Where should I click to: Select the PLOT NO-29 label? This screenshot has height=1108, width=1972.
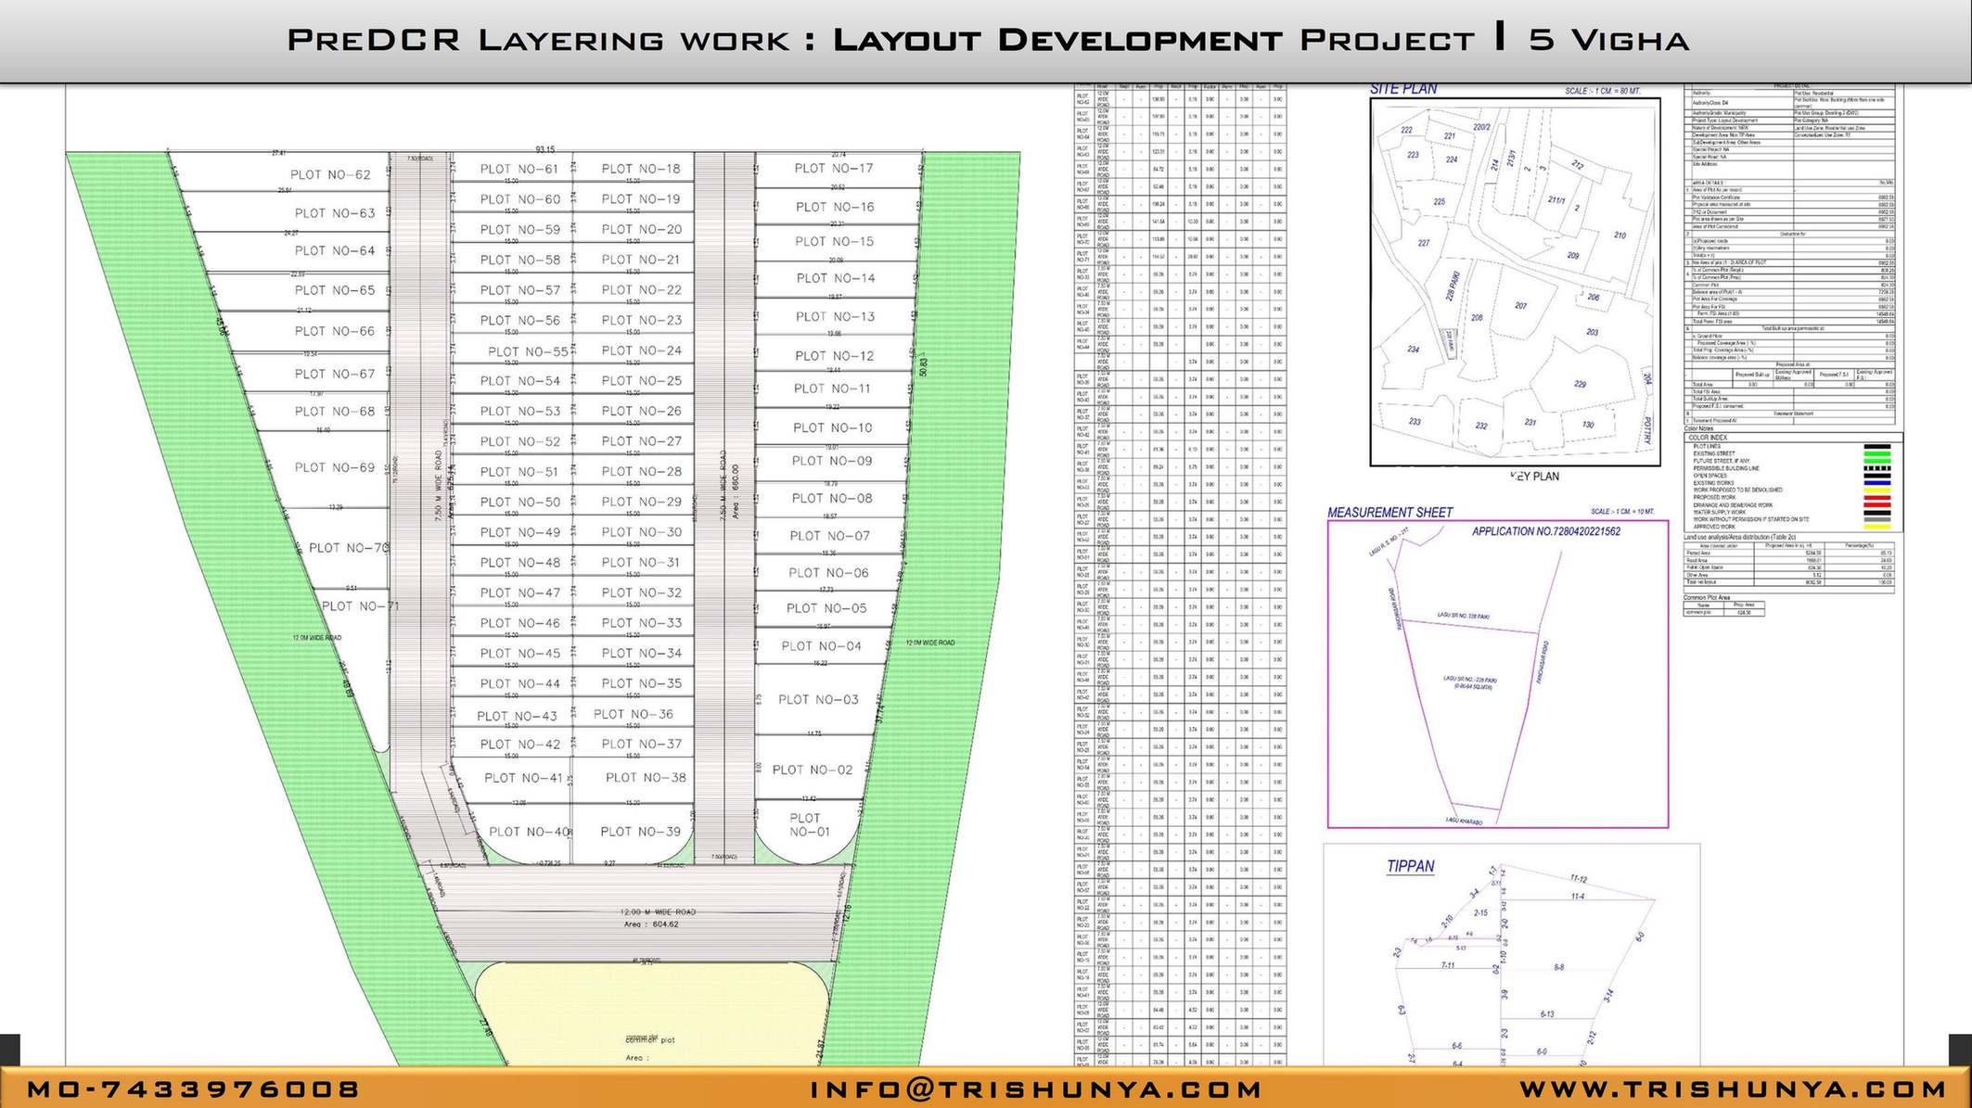tap(641, 502)
